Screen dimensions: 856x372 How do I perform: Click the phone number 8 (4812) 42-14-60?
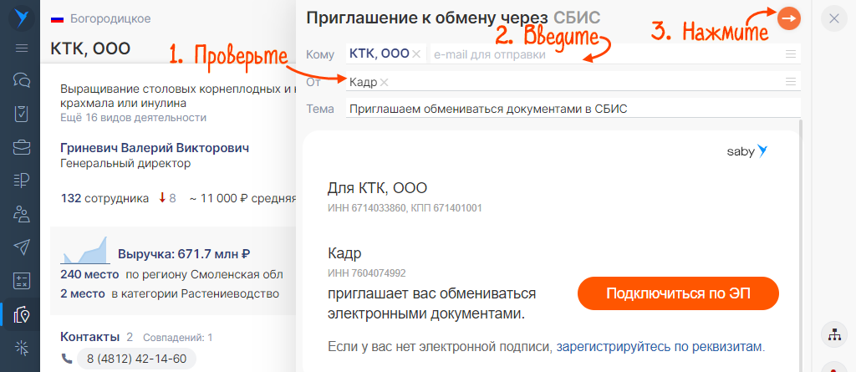[135, 359]
